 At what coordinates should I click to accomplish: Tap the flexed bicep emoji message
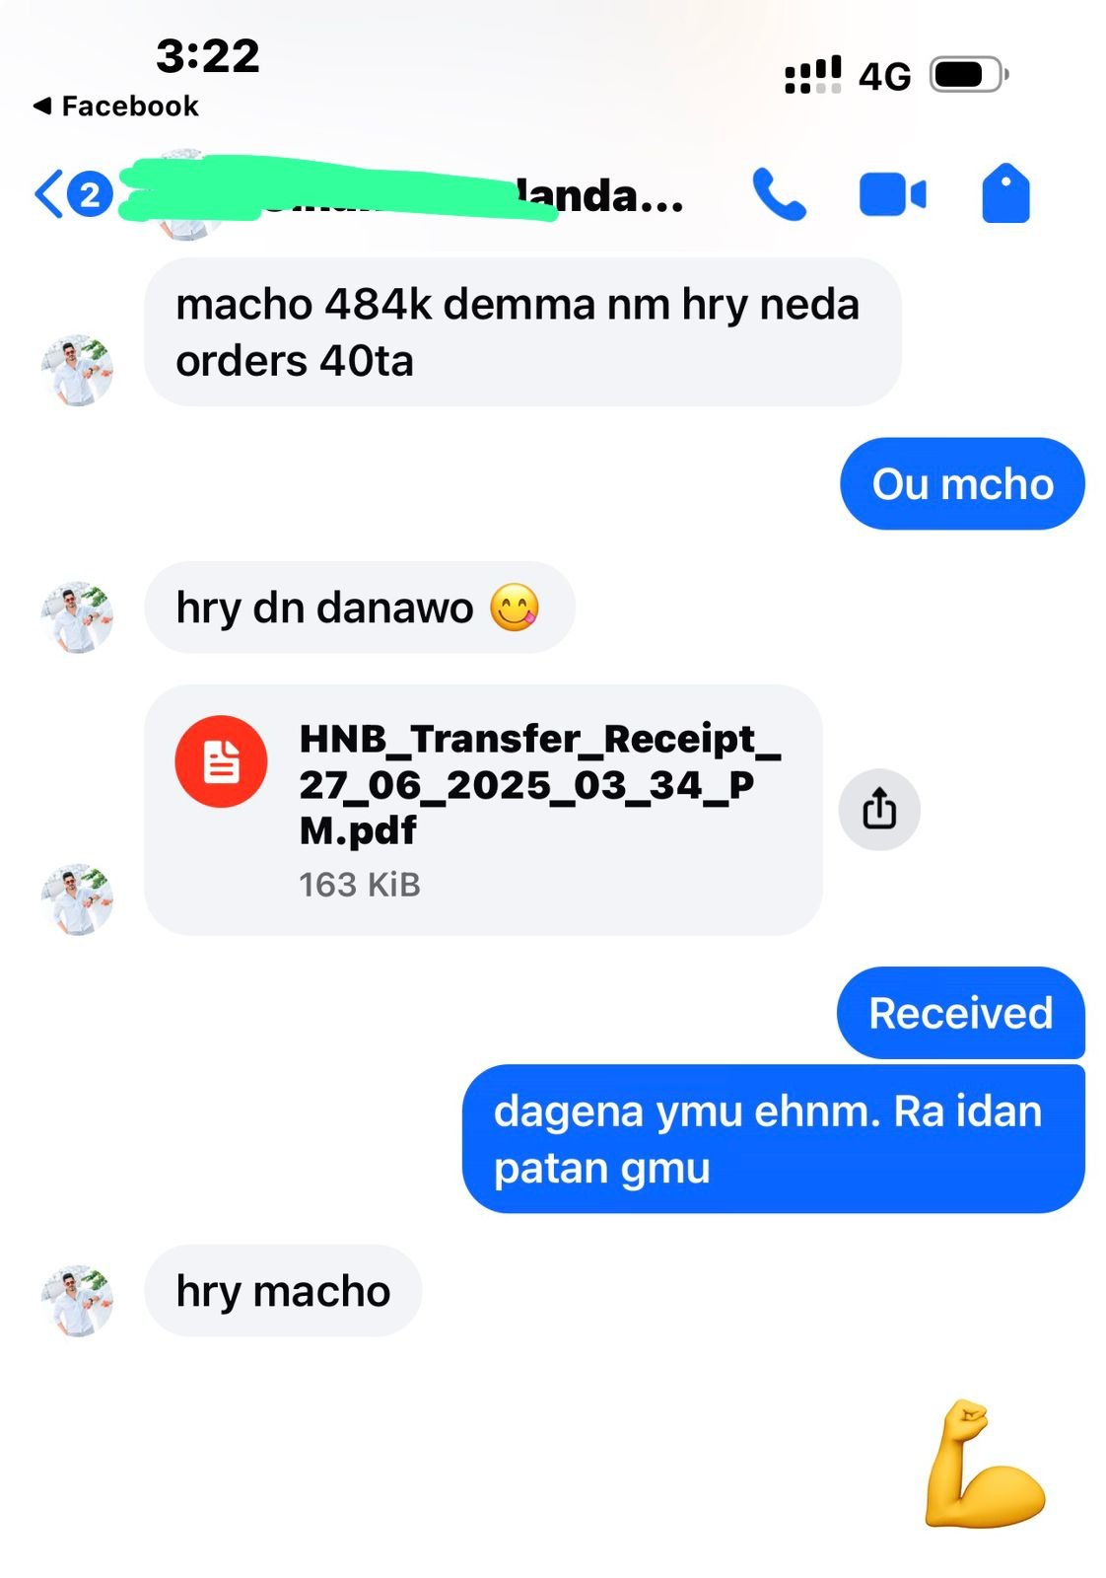tap(985, 1464)
